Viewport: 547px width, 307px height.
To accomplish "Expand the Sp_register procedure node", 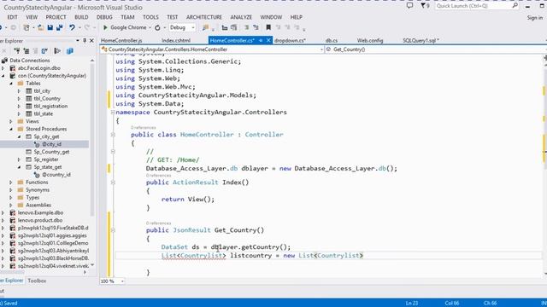I will click(x=19, y=159).
